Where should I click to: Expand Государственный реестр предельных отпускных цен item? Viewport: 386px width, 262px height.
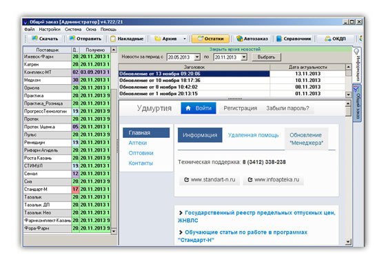pos(256,216)
